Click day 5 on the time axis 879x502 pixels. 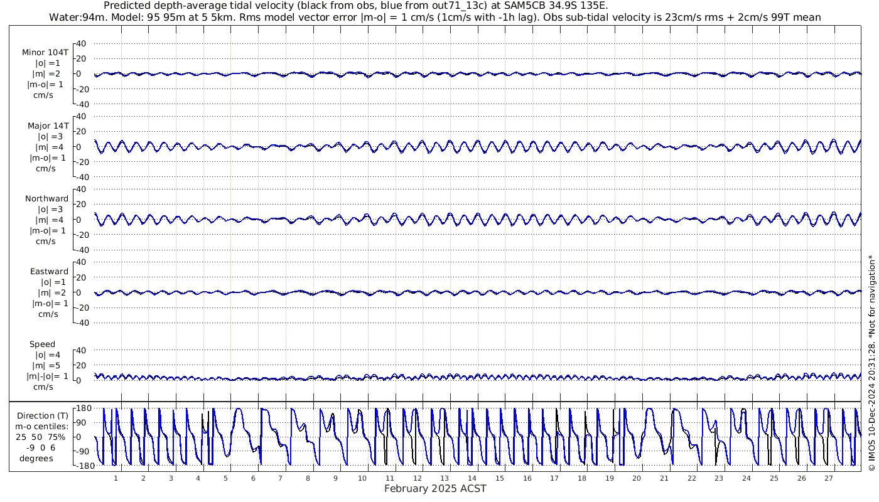click(225, 478)
